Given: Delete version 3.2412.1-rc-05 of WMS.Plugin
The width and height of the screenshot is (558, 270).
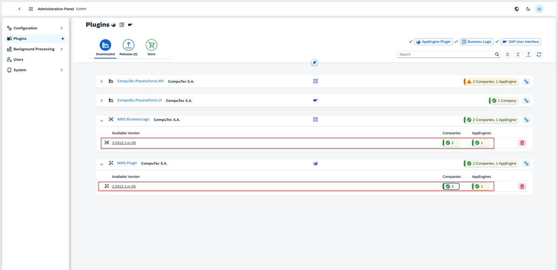Looking at the screenshot, I should tap(522, 186).
